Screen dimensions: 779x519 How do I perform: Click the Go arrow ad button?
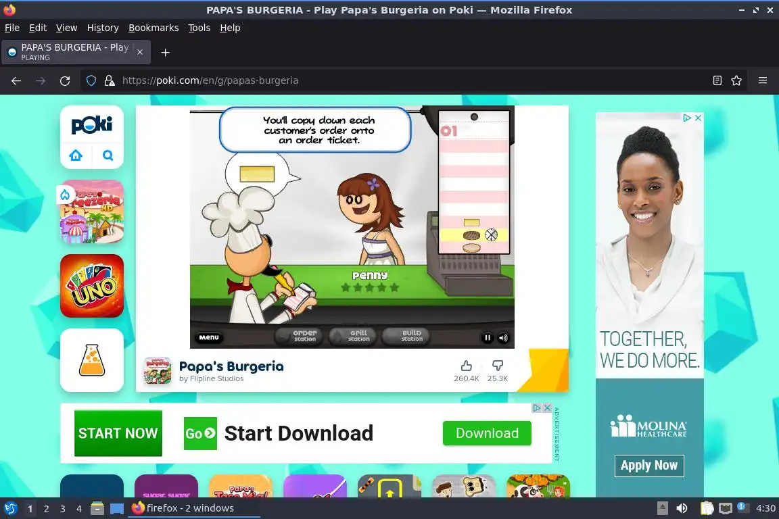pos(200,434)
